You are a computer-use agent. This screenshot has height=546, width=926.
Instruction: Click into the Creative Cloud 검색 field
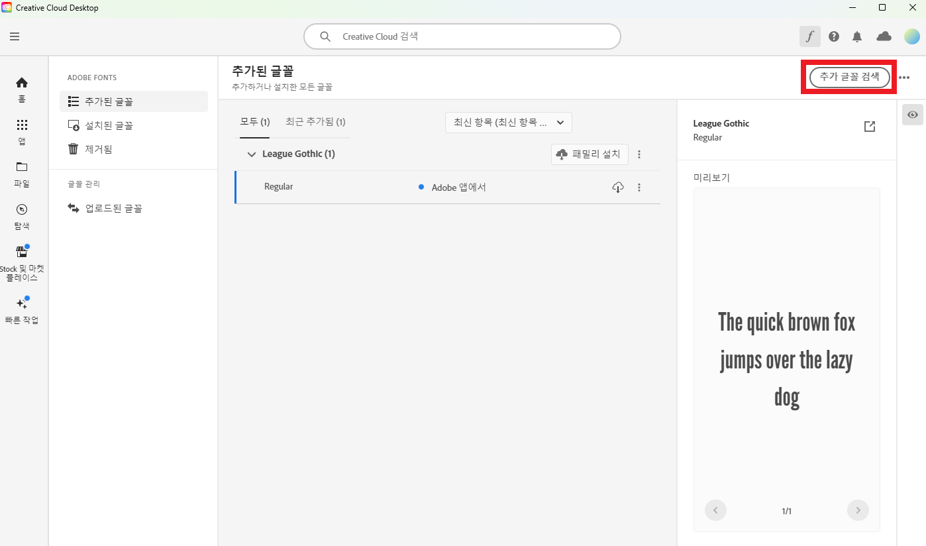click(462, 36)
